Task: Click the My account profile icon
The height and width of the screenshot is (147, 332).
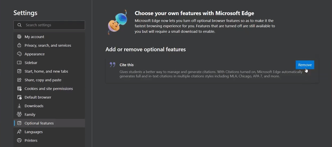Action: click(19, 37)
